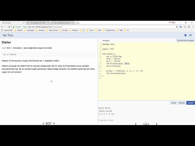Viewport: 195px width, 146px height.
Task: Click code line 'var a [2]string'
Action: tap(114, 56)
